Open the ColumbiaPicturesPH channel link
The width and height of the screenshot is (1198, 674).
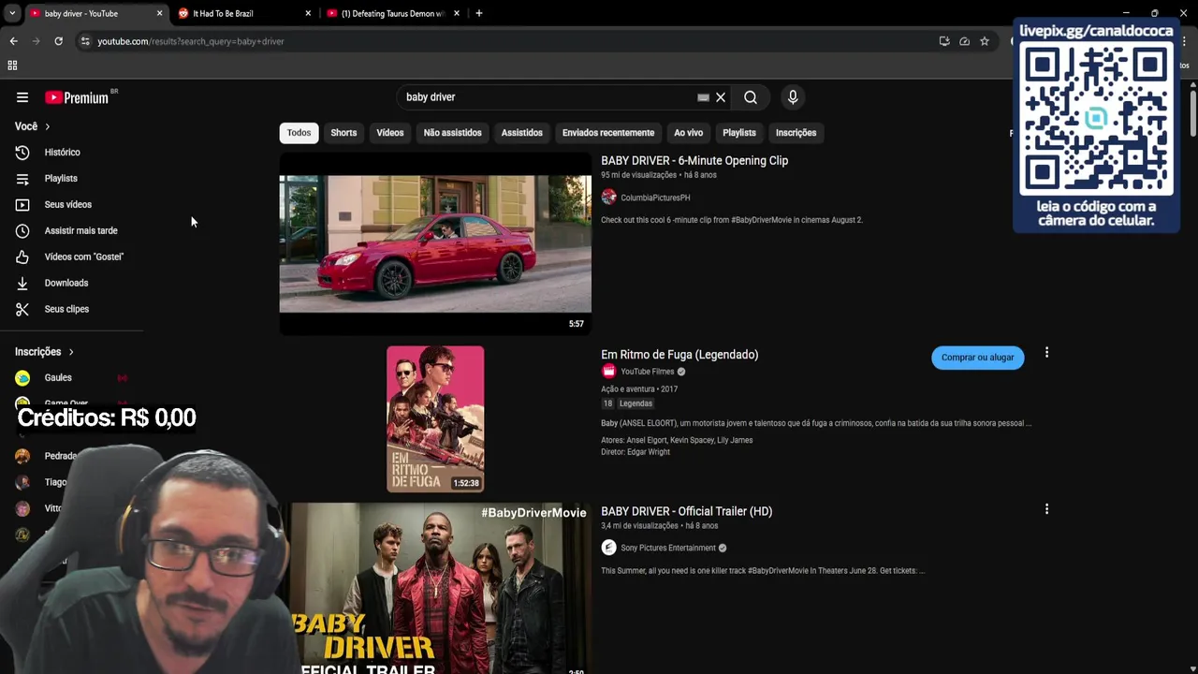(655, 198)
